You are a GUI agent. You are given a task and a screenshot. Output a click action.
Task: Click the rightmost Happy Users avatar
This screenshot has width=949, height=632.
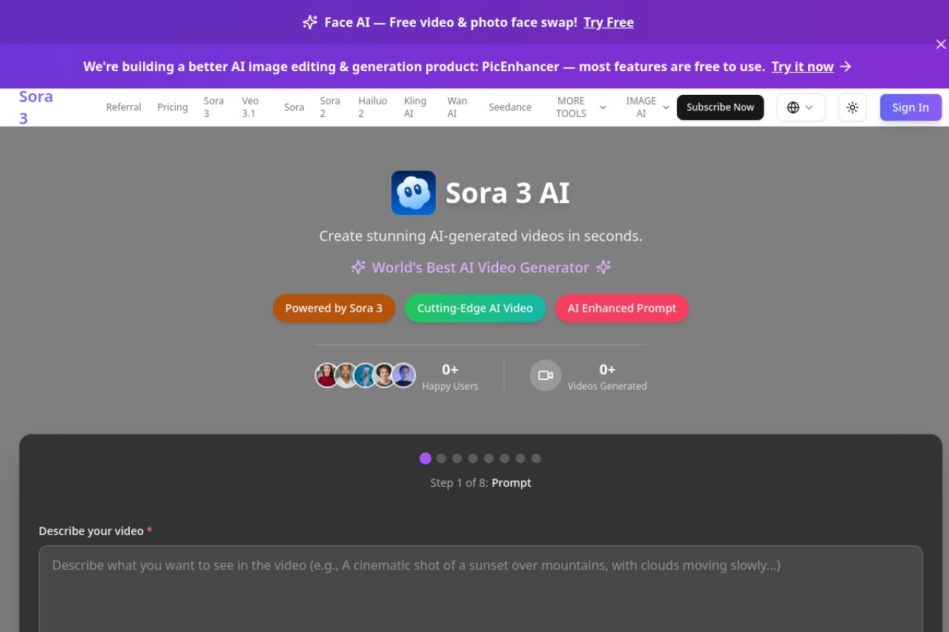pos(403,376)
